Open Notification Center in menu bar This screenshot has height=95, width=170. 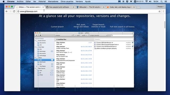pos(166,1)
